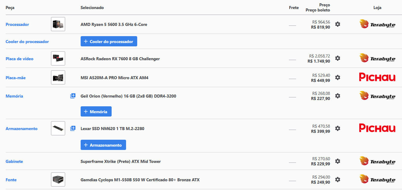The width and height of the screenshot is (402, 190).
Task: Click the MSI motherboard thumbnail
Action: coord(58,77)
